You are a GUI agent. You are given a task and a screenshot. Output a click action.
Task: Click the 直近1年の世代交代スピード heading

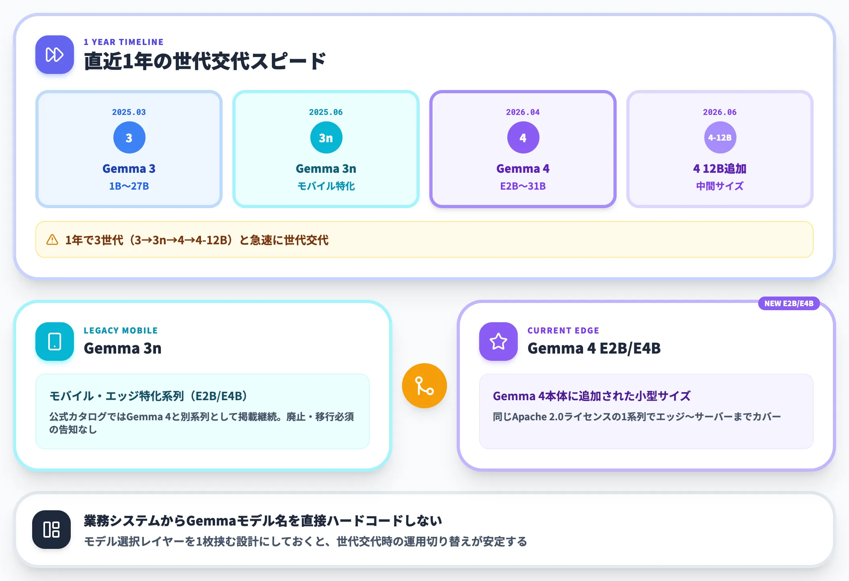point(205,61)
